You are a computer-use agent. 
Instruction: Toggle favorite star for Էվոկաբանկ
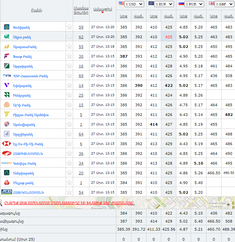pos(69,85)
